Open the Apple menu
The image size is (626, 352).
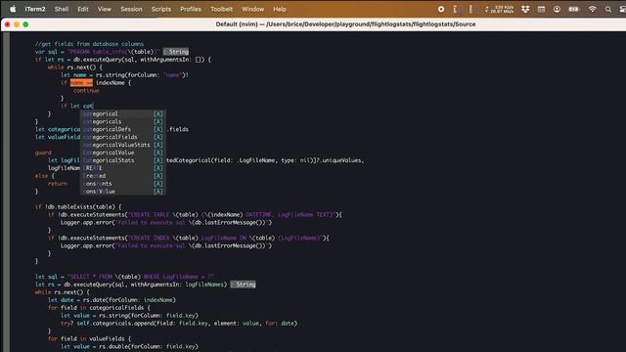coord(13,9)
